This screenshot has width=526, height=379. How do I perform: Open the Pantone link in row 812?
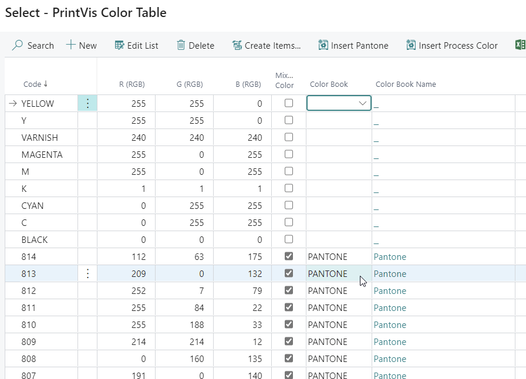[390, 290]
